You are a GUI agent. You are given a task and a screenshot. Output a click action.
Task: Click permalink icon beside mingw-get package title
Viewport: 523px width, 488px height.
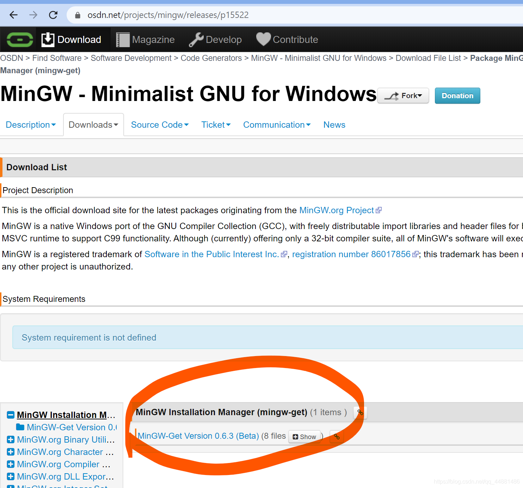360,412
